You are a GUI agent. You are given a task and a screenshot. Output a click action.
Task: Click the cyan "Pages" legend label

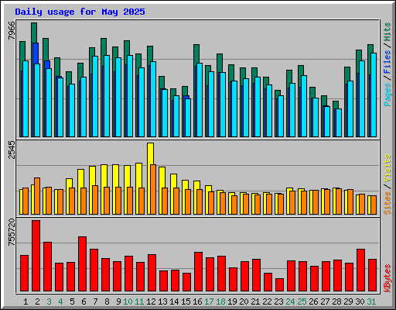tap(387, 95)
